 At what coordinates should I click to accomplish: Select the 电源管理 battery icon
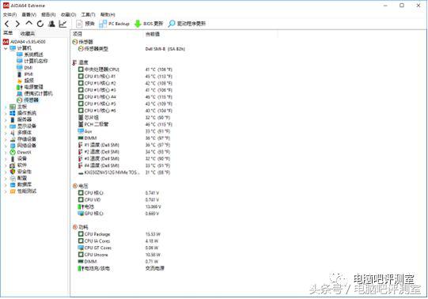click(19, 87)
